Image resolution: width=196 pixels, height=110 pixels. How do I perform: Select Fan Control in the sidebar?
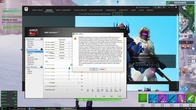31,57
